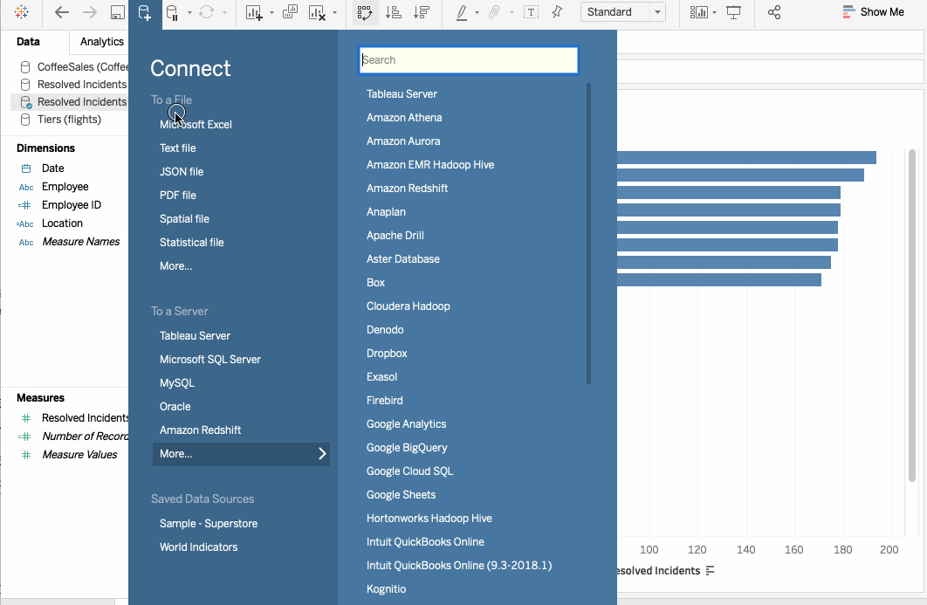Open the Show Me panel
Screen dimensions: 927x605
click(873, 12)
